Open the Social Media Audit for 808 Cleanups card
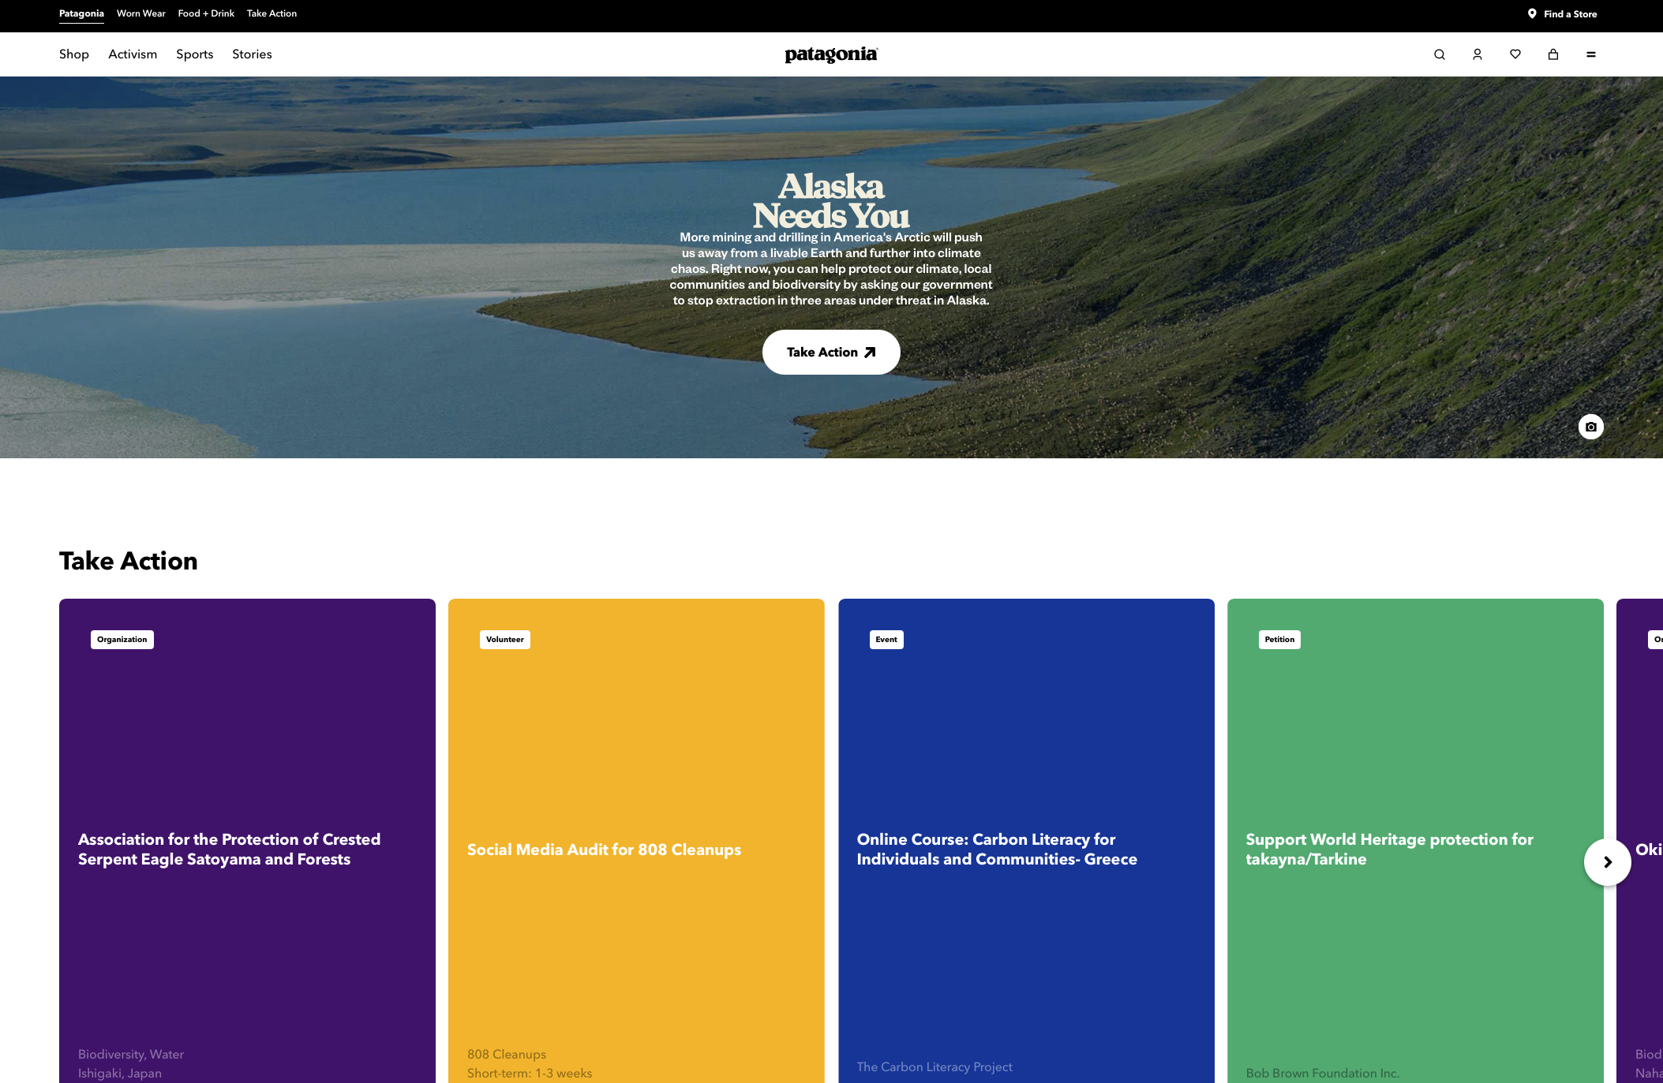 636,841
